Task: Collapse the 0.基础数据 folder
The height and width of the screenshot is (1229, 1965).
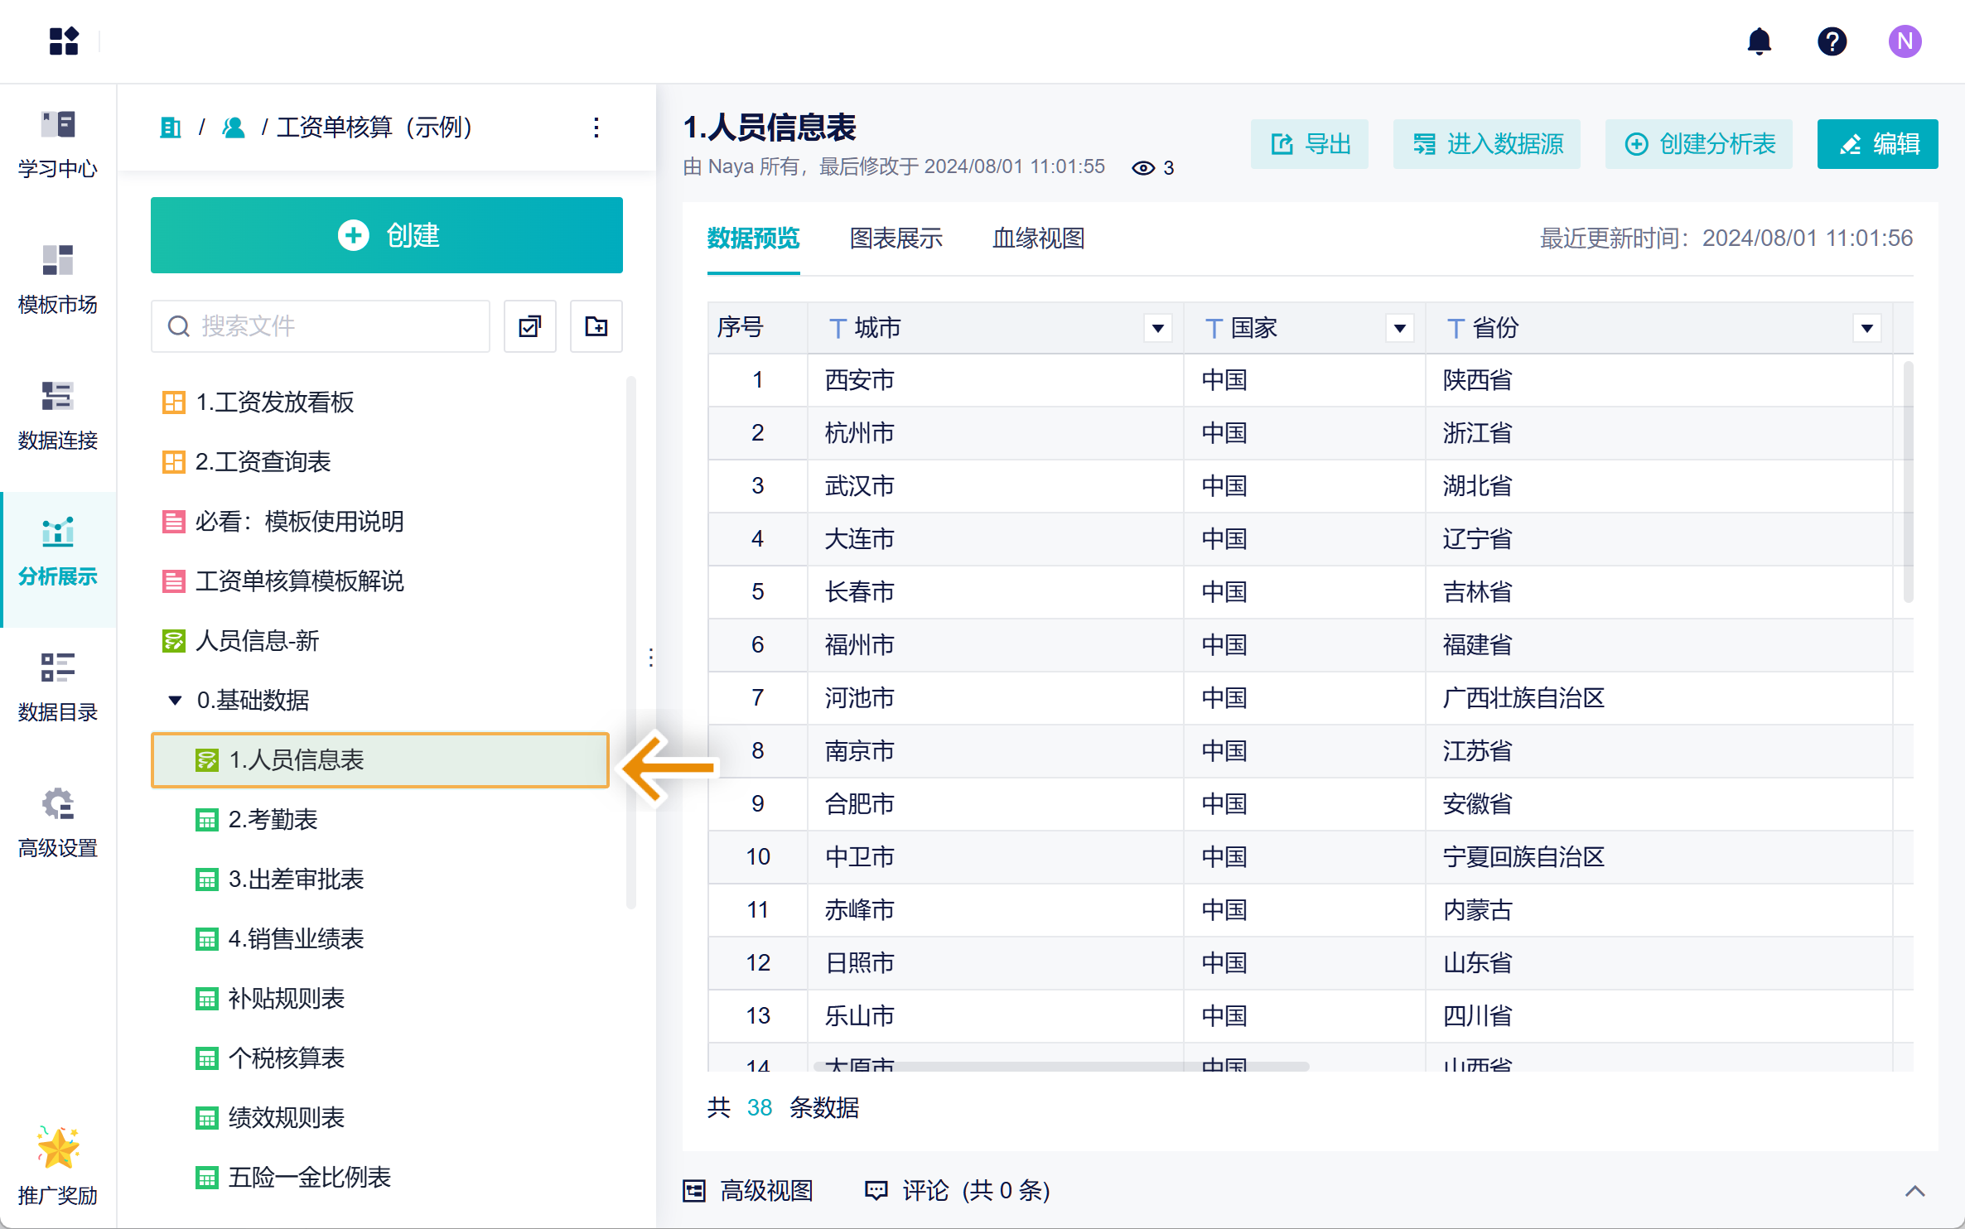Action: pos(175,701)
